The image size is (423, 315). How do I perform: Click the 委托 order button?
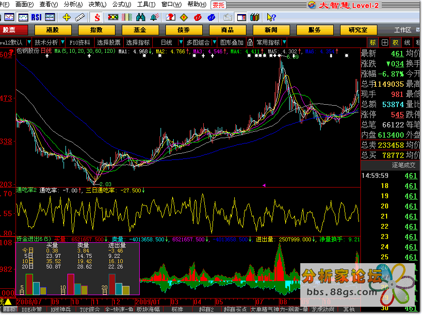[x=218, y=5]
